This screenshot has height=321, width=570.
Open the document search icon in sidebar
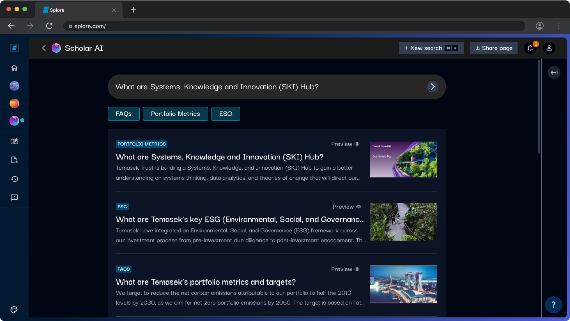click(x=14, y=160)
